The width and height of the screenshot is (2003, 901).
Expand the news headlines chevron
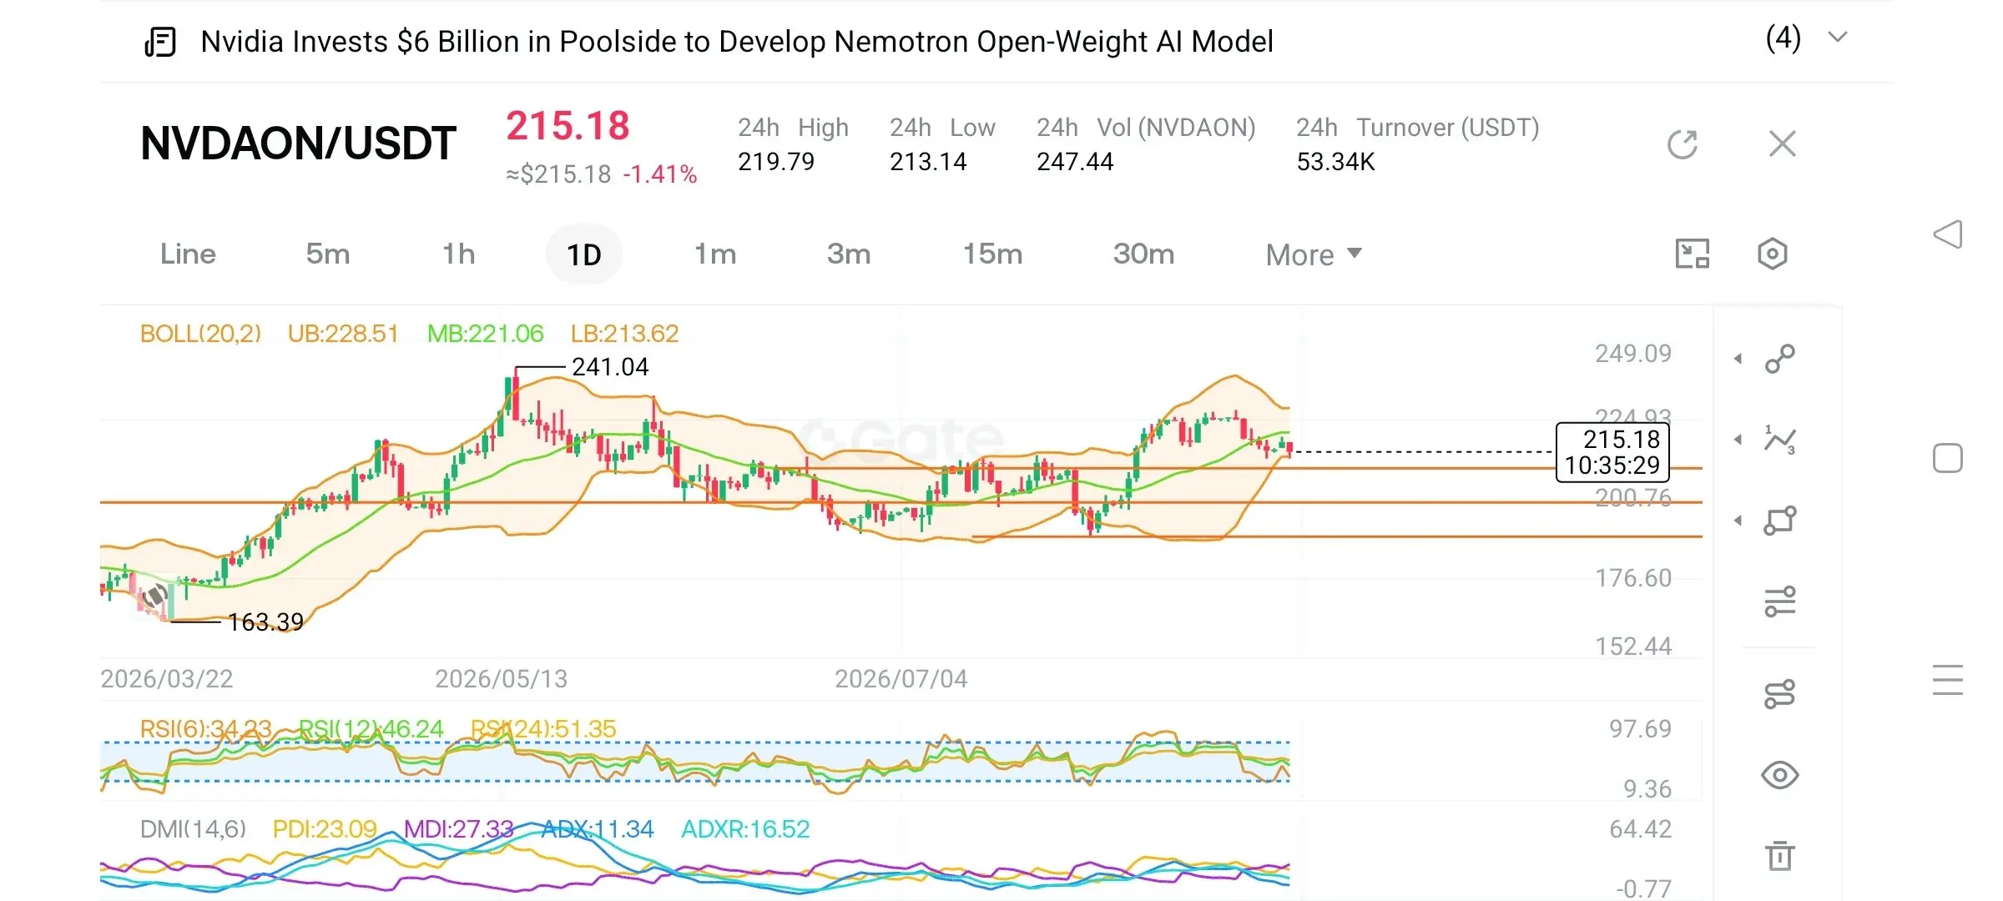coord(1838,38)
